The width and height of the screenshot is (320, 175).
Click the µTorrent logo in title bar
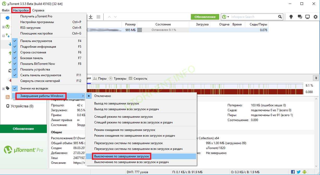tap(4, 4)
